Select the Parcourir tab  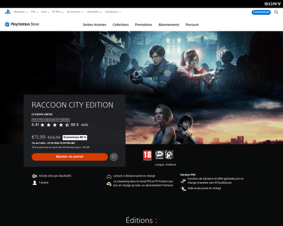point(192,25)
